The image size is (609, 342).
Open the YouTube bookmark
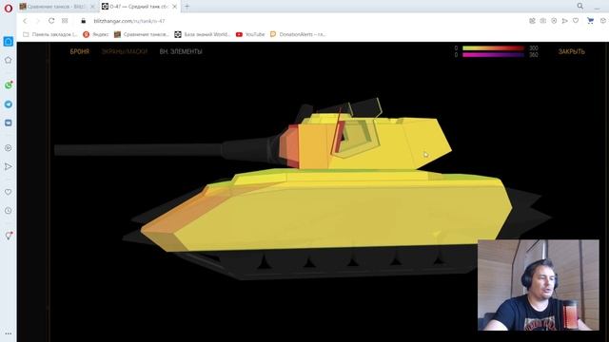click(x=250, y=34)
